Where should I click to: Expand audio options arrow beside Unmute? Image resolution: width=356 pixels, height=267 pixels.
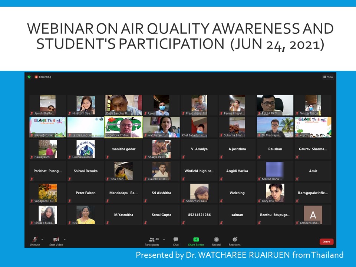[42, 239]
